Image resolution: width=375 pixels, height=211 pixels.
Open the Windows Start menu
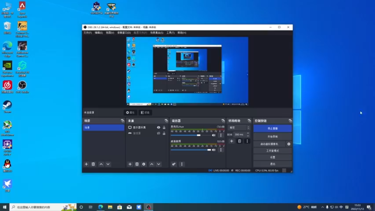[5, 207]
